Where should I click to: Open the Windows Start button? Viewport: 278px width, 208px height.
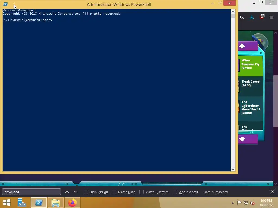click(x=7, y=203)
